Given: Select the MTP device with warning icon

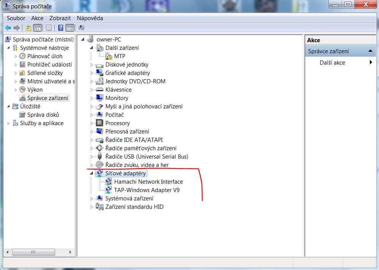Looking at the screenshot, I should [x=119, y=56].
